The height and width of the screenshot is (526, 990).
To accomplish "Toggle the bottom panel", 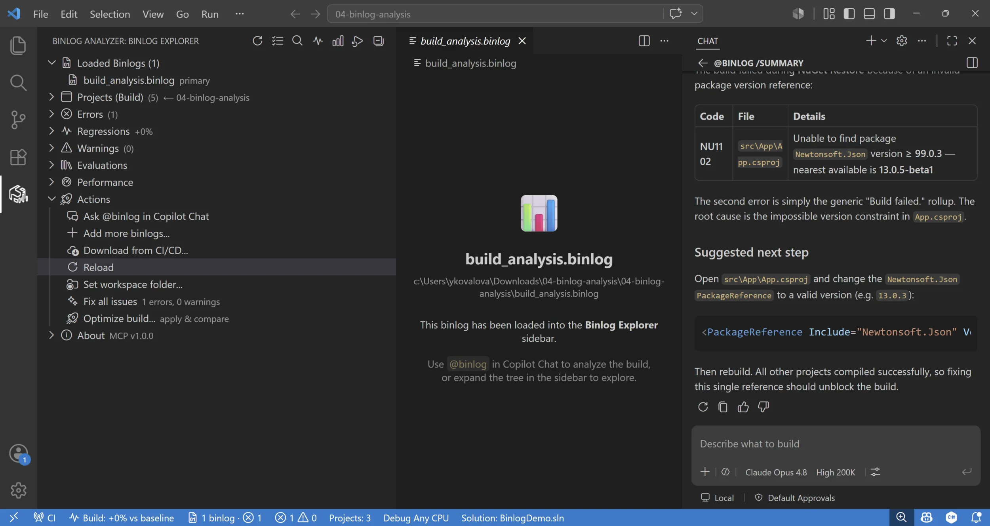I will point(869,14).
